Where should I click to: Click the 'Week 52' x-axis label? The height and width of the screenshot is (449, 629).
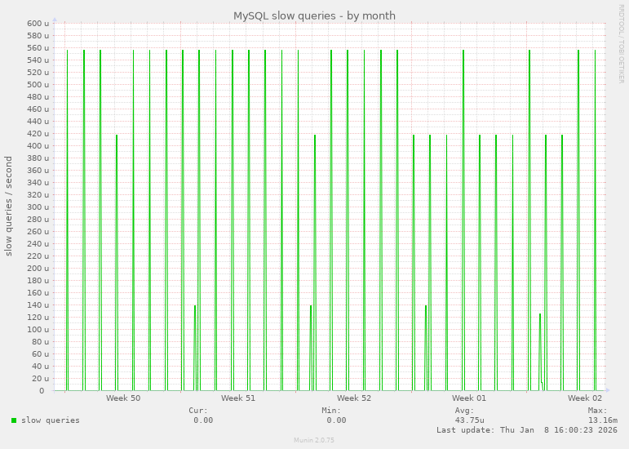pyautogui.click(x=354, y=398)
